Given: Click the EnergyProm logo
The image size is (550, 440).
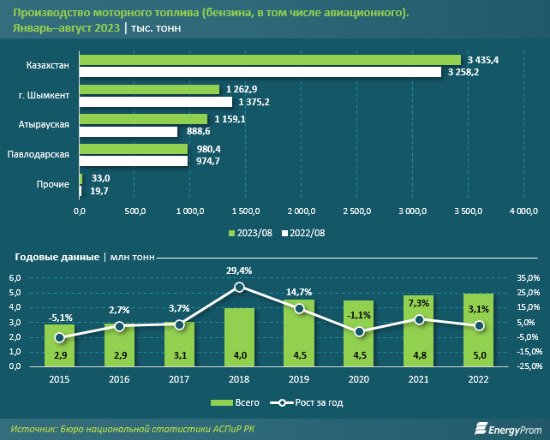Looking at the screenshot, I should [x=508, y=429].
